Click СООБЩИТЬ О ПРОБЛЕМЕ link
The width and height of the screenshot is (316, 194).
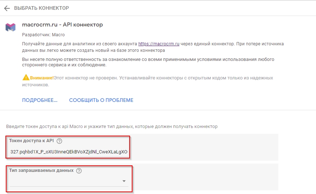(x=101, y=100)
